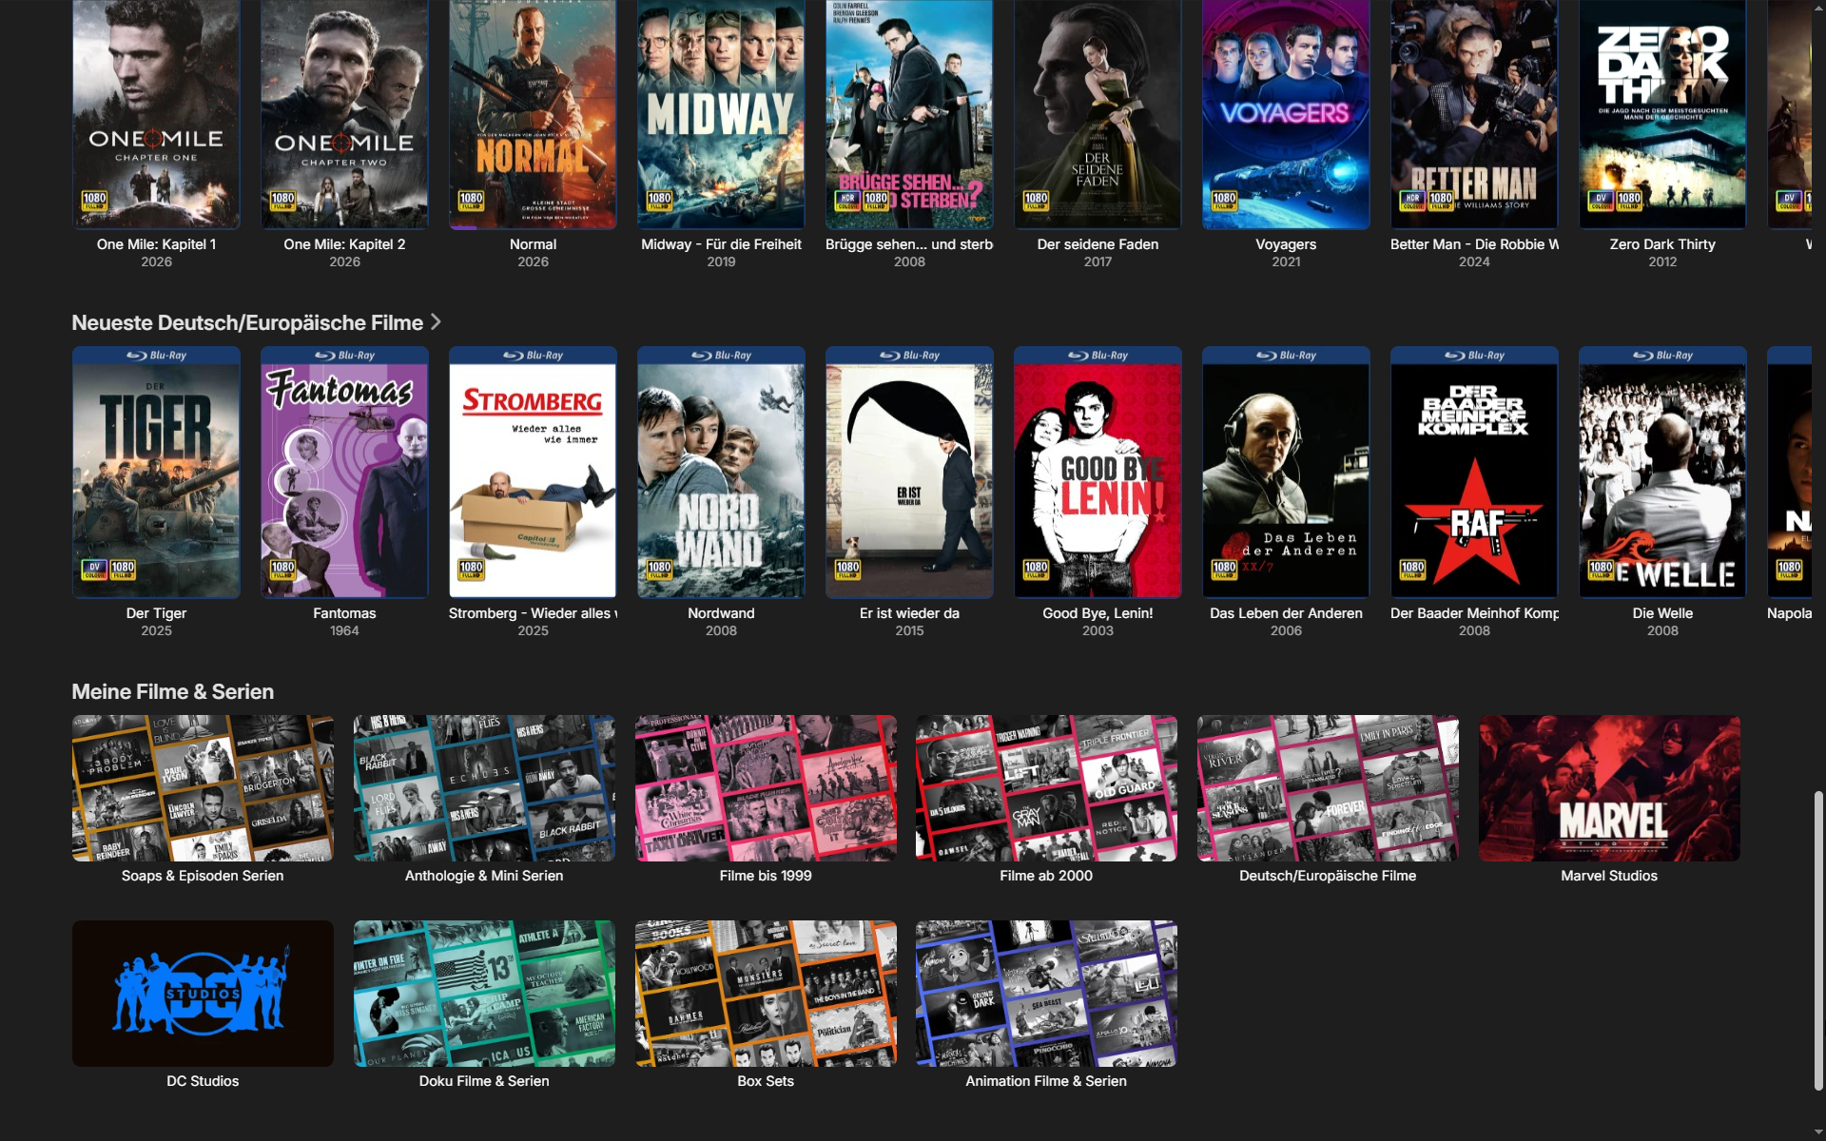This screenshot has width=1826, height=1141.
Task: Click the 'Napola' title text
Action: [1789, 613]
